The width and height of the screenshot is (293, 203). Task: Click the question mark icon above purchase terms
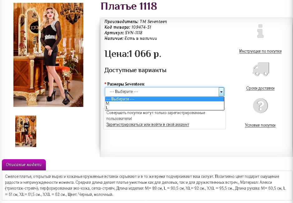pyautogui.click(x=260, y=105)
